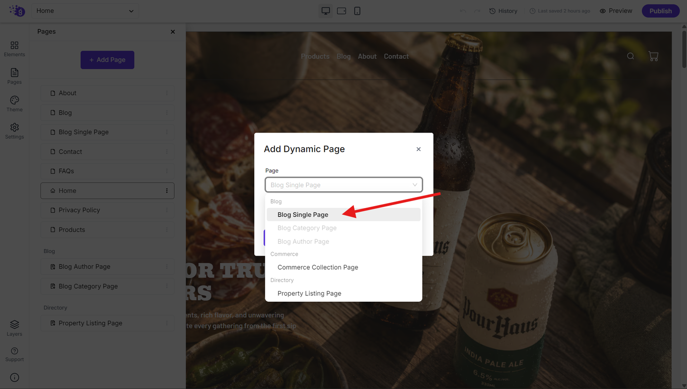This screenshot has height=389, width=687.
Task: Click the Add Page button
Action: [108, 60]
